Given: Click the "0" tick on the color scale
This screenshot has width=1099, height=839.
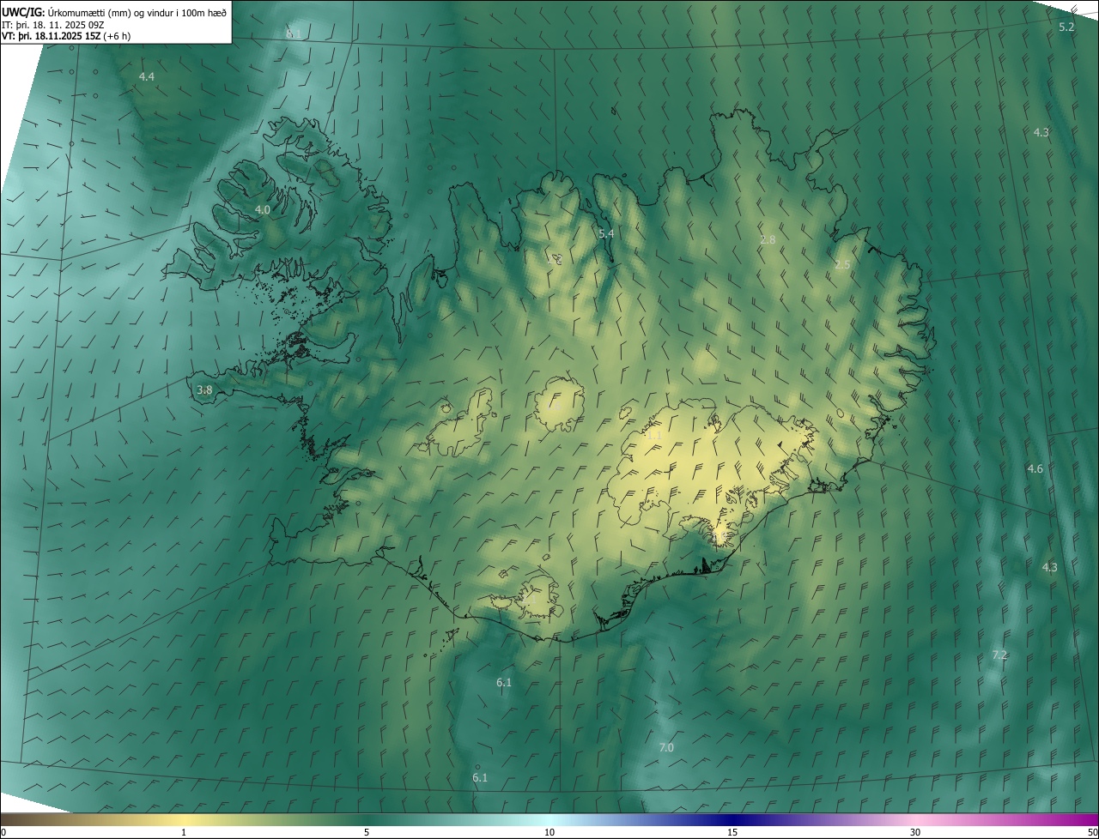Looking at the screenshot, I should tap(3, 832).
